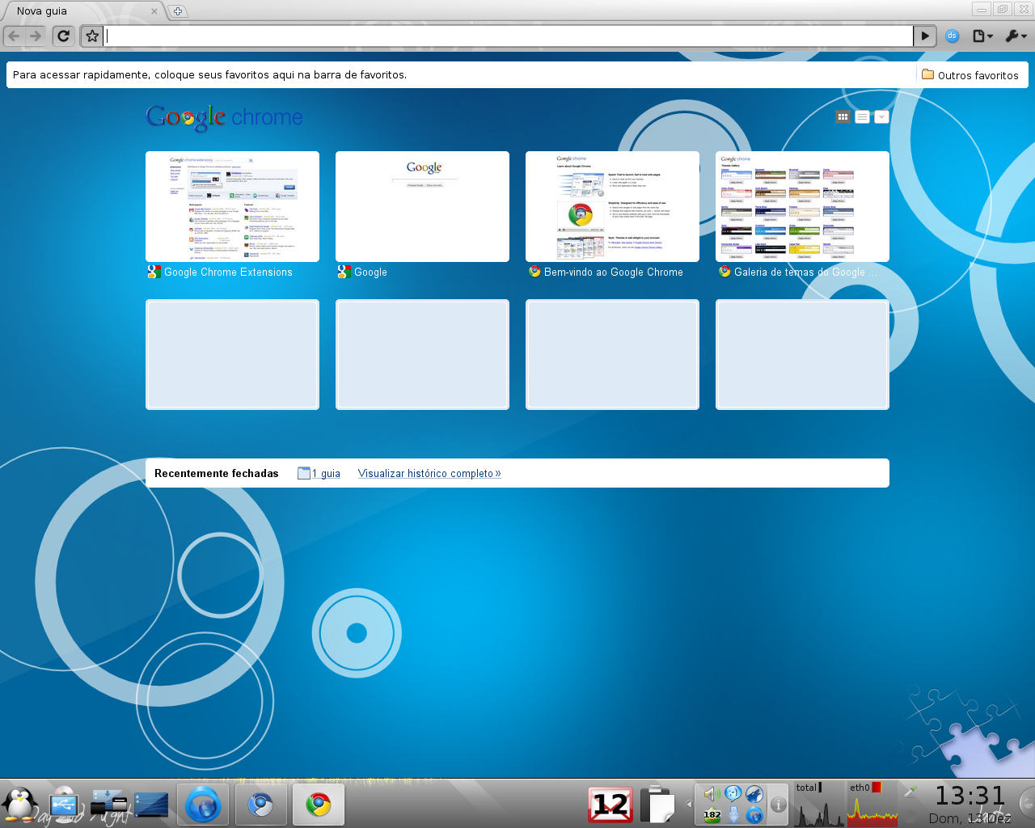
Task: Open the download arrow tray icon
Action: click(x=733, y=815)
